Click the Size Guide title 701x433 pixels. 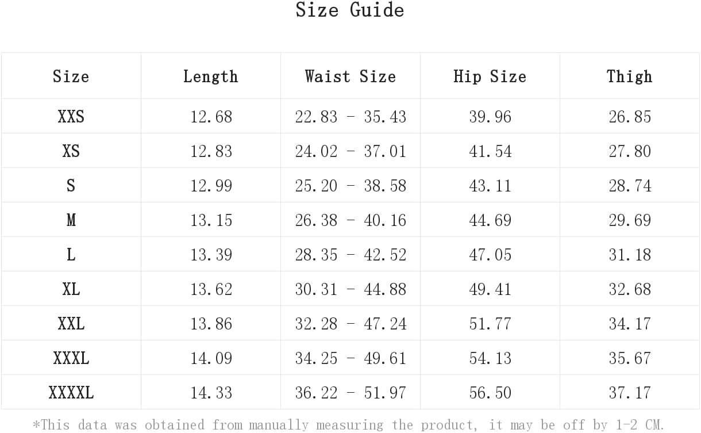click(350, 10)
